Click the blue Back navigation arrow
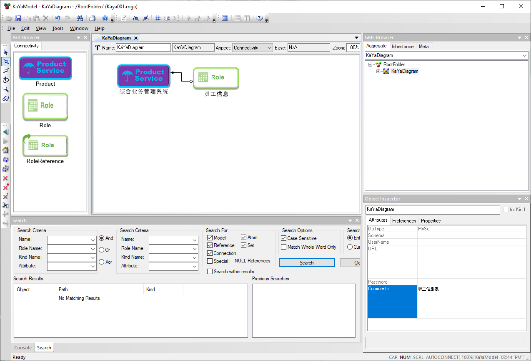Viewport: 531px width, 361px height. click(6, 132)
